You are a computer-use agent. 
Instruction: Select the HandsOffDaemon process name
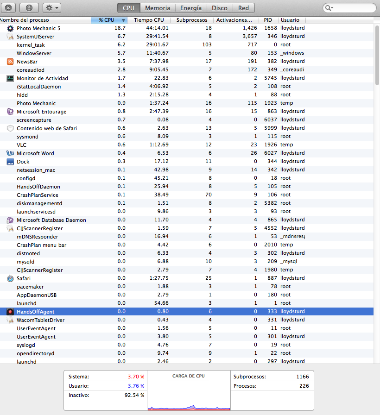click(38, 187)
